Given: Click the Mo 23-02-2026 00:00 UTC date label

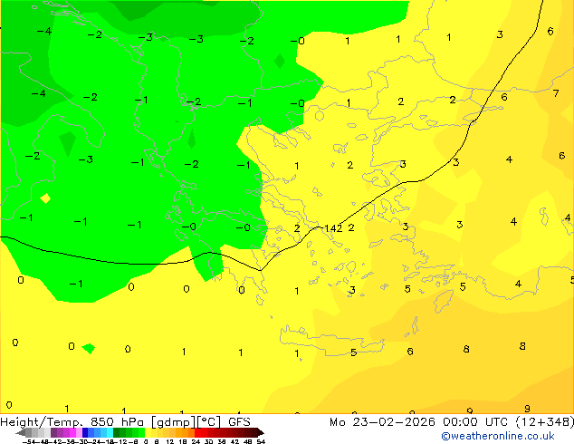Looking at the screenshot, I should point(420,422).
